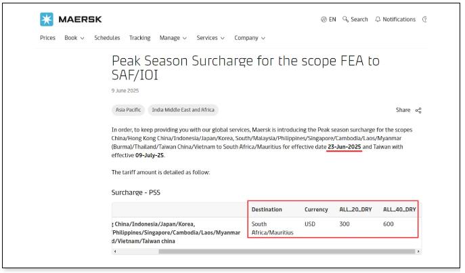Go to the Schedules page
465x273 pixels.
point(107,38)
